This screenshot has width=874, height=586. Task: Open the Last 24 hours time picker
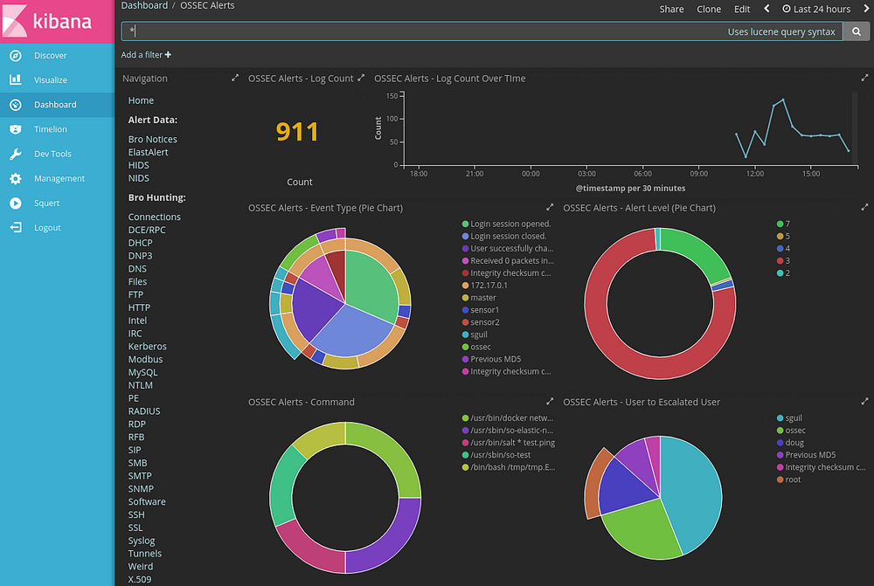(816, 9)
